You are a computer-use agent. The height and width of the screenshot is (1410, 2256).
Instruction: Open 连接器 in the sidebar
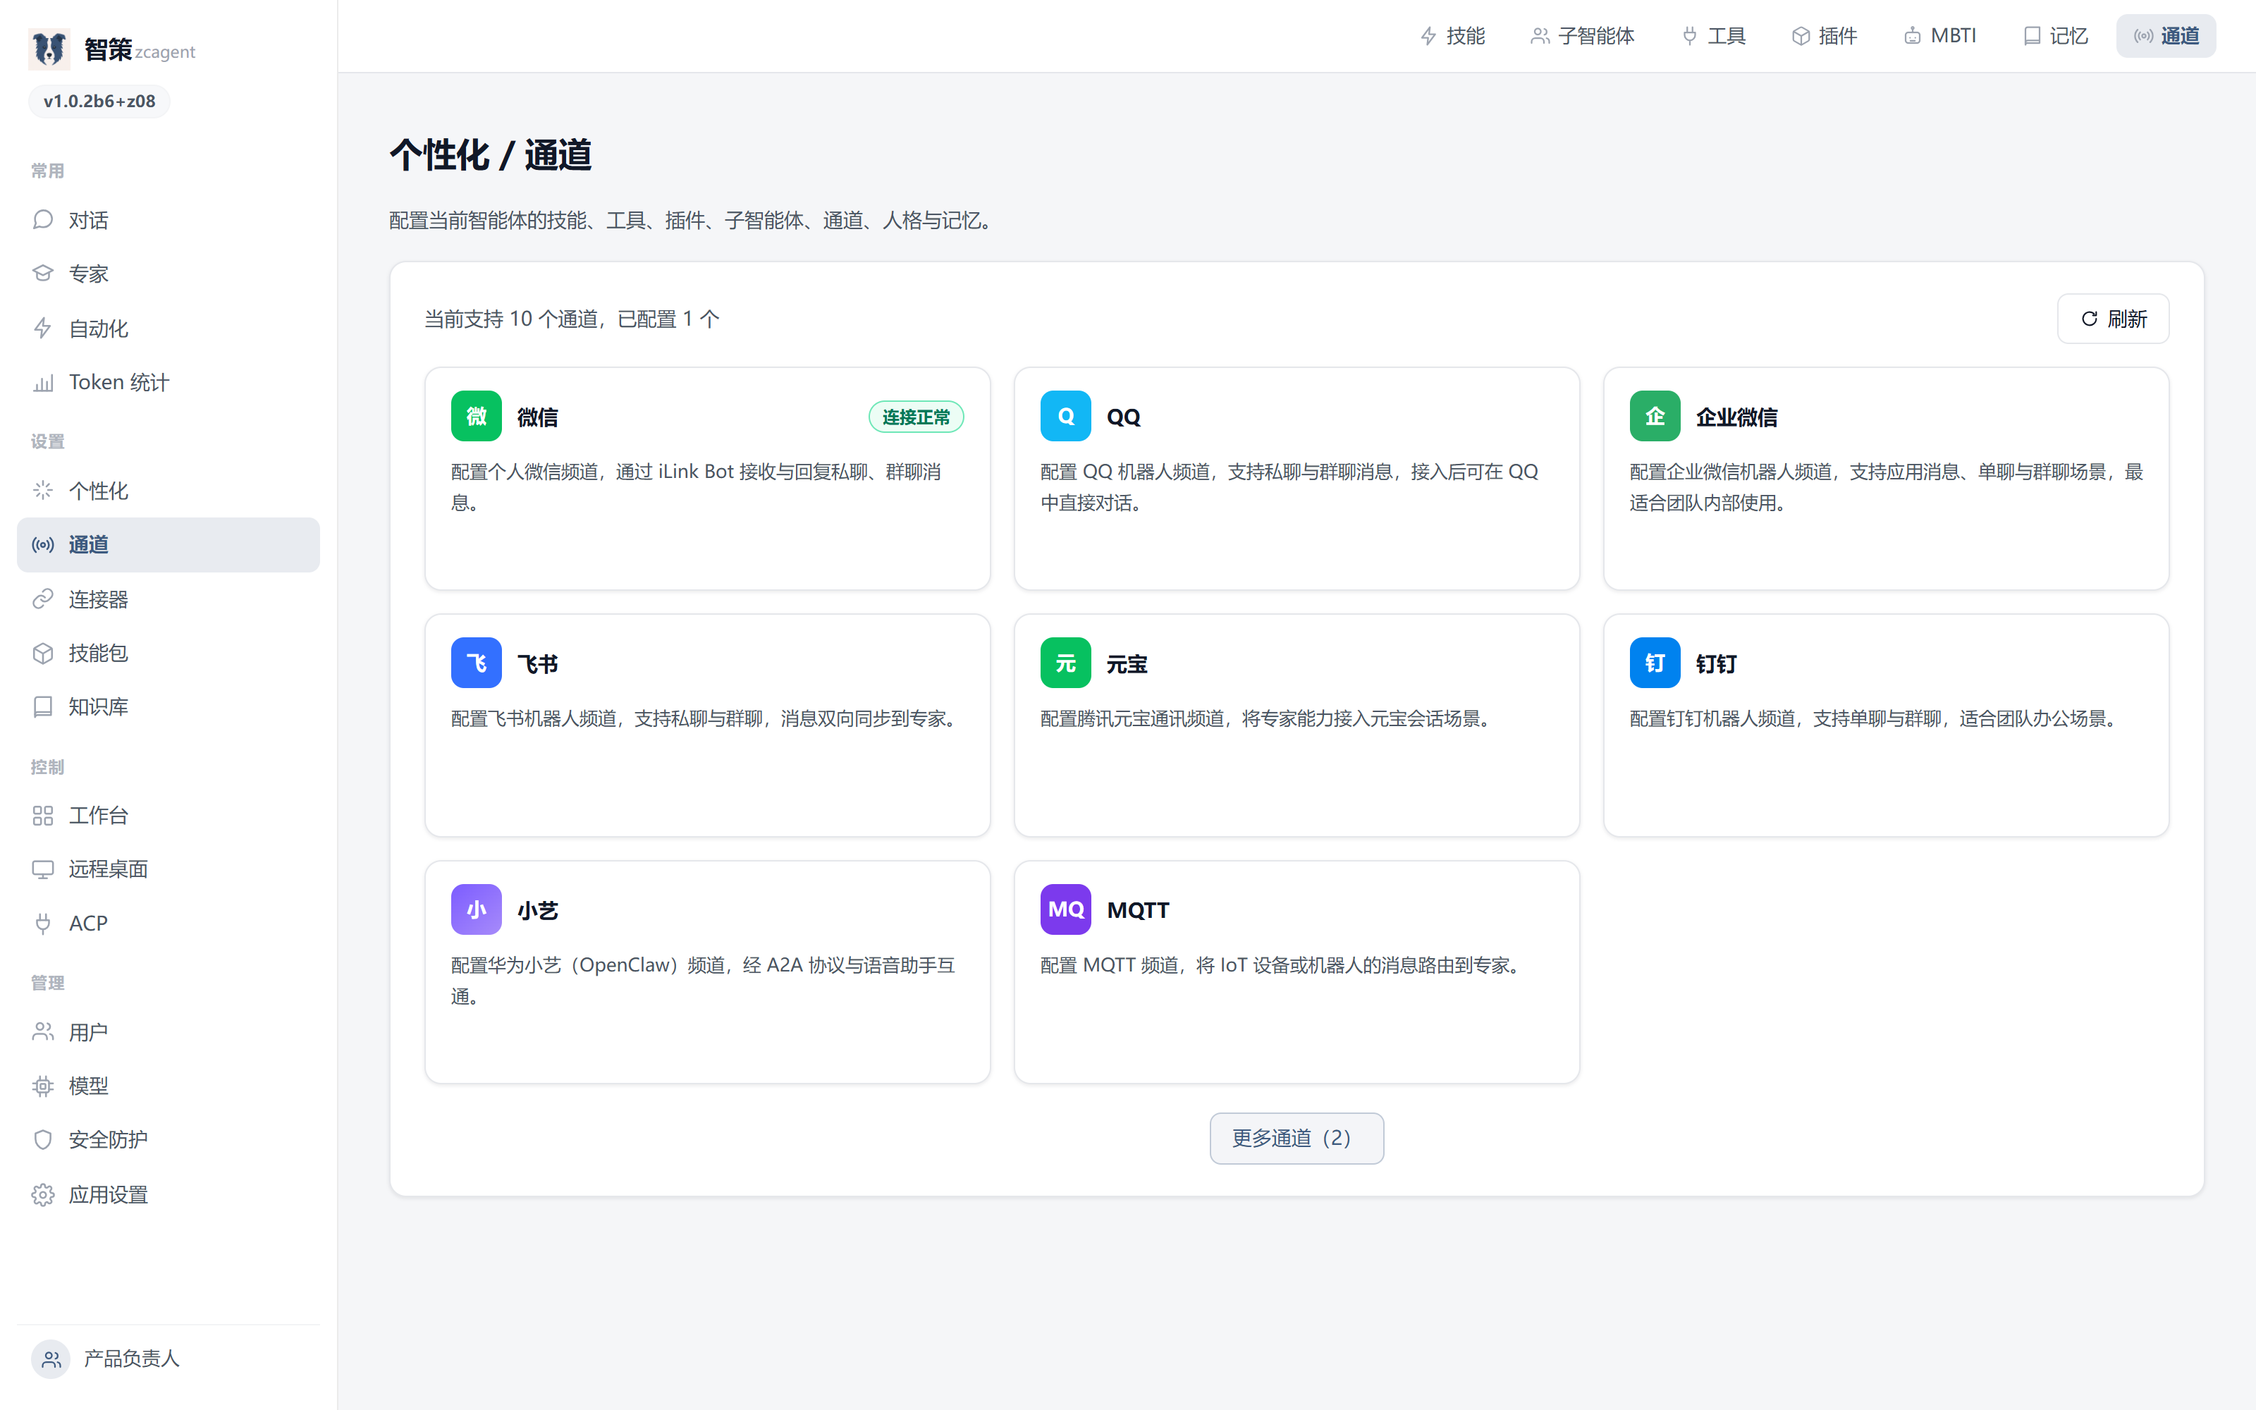pos(168,599)
